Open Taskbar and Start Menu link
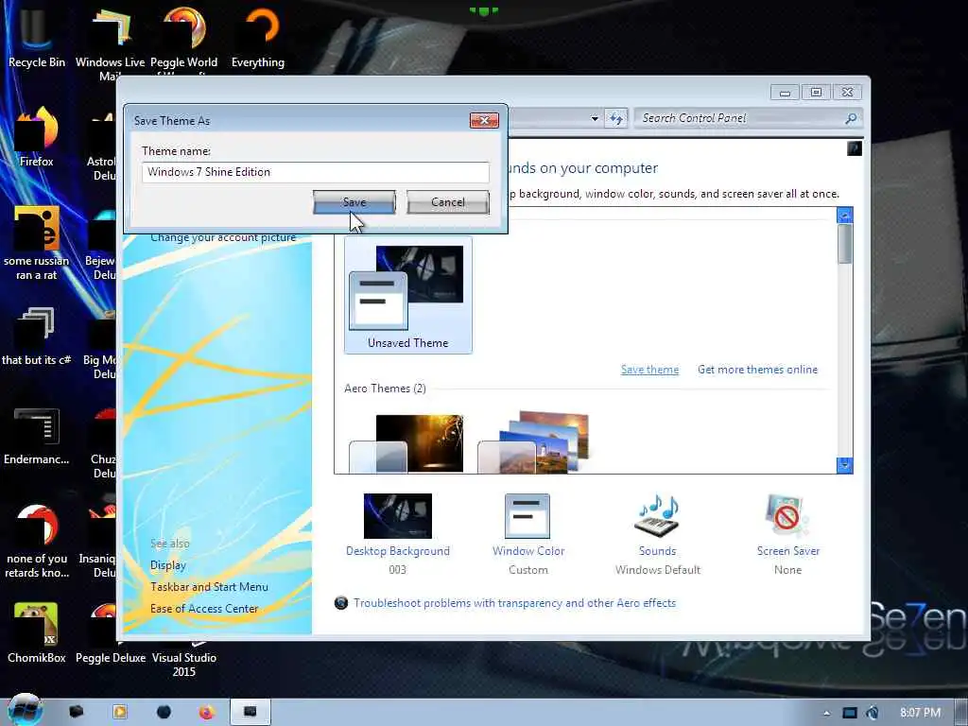Screen dimensions: 968x726 click(x=209, y=586)
